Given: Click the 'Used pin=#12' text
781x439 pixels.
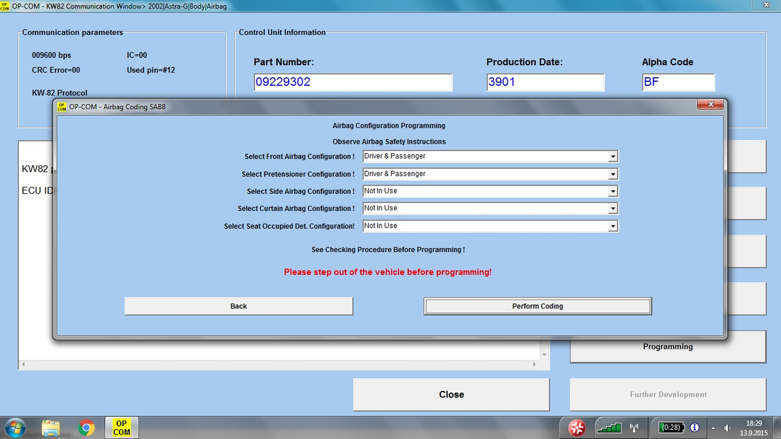Looking at the screenshot, I should [x=151, y=70].
